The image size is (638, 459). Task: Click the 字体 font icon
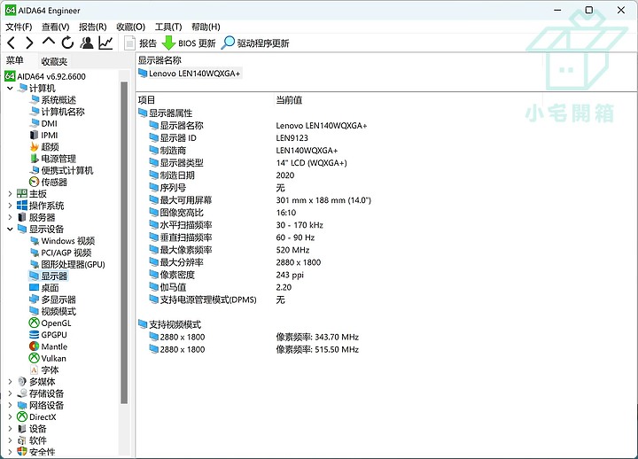[x=35, y=370]
